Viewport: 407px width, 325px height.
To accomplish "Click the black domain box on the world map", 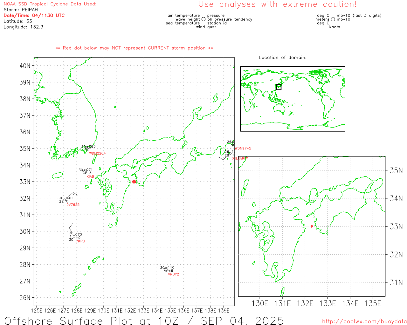I will coord(279,87).
